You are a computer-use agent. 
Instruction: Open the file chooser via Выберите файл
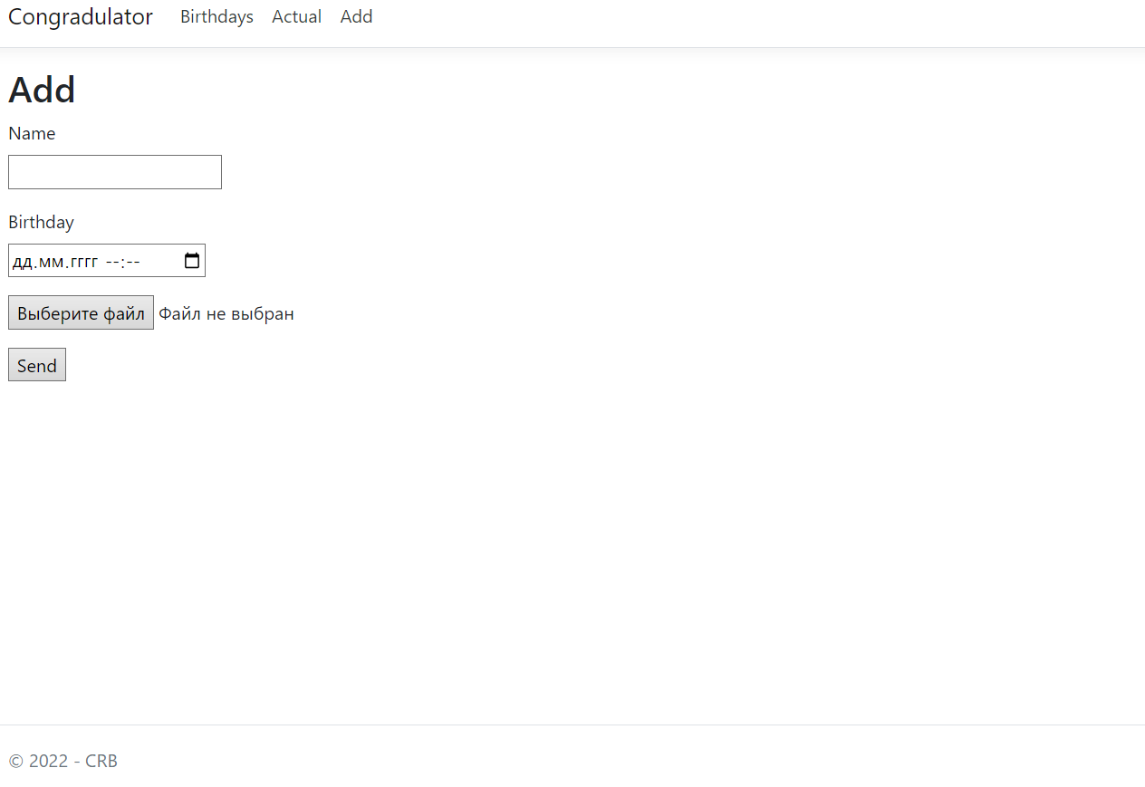tap(80, 312)
